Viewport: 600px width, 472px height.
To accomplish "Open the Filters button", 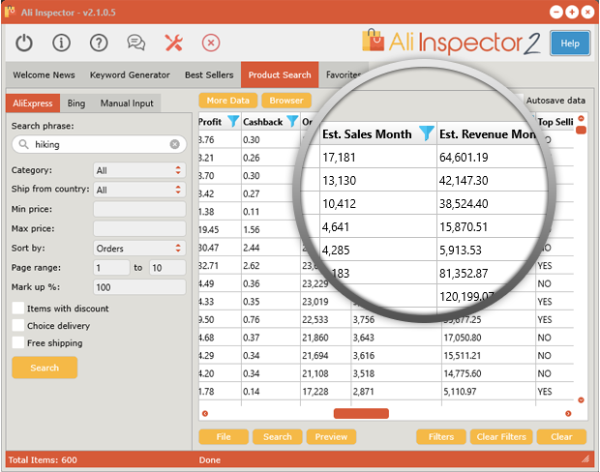I will (x=441, y=437).
